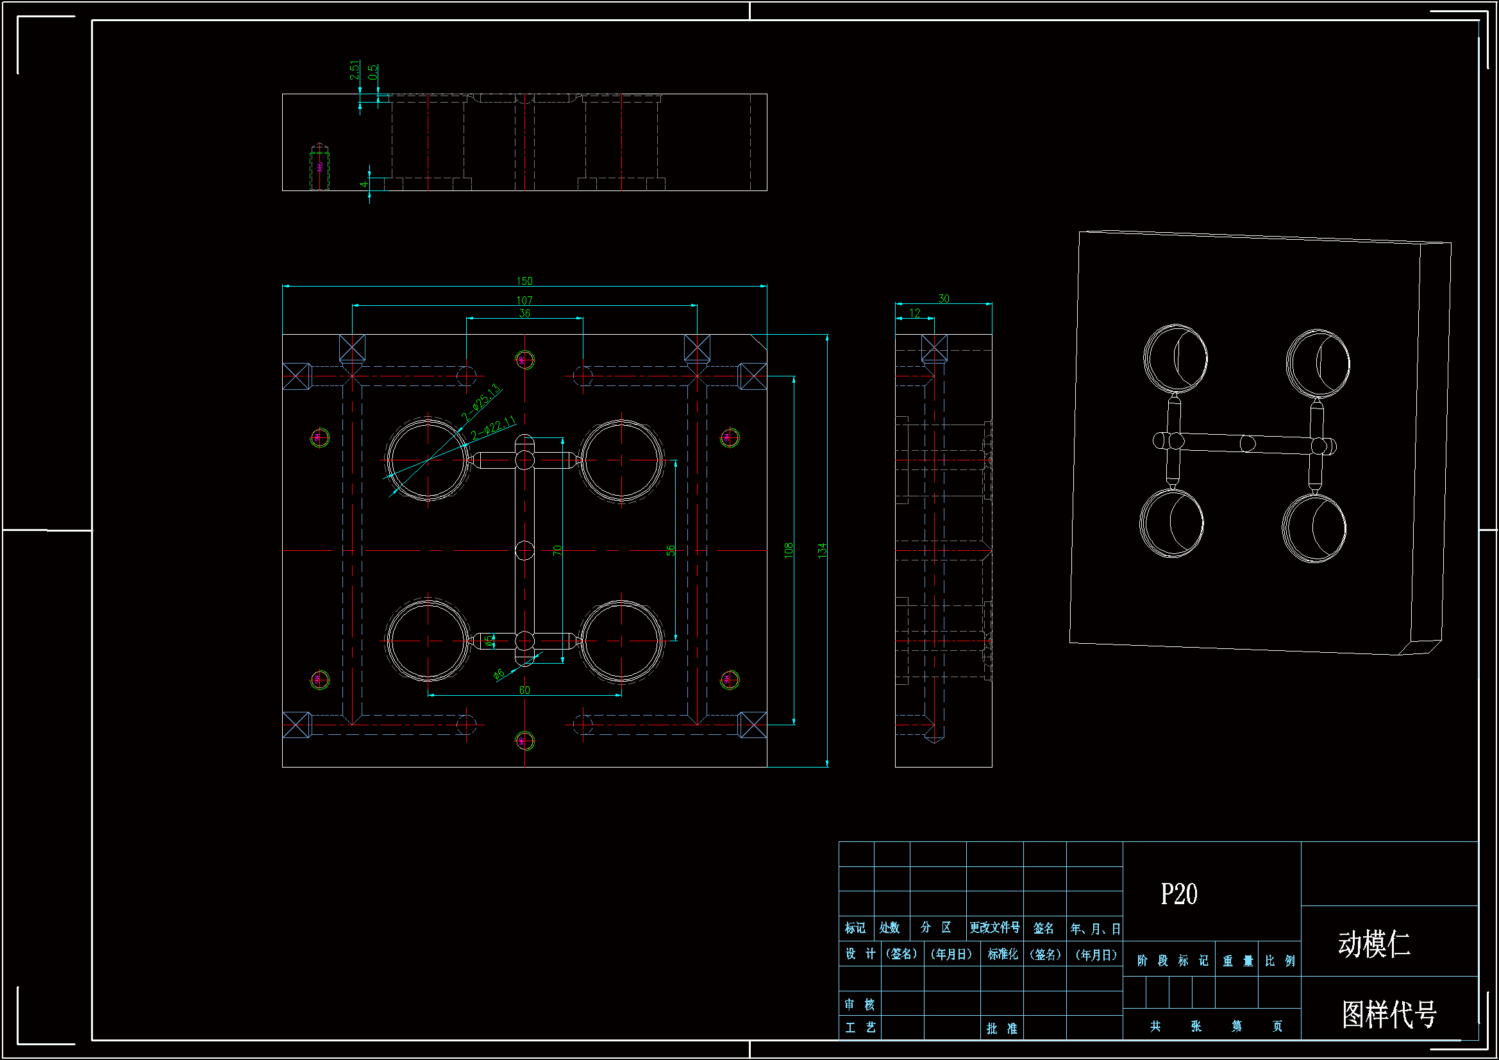Click the M6 threaded hole in section view

click(319, 167)
